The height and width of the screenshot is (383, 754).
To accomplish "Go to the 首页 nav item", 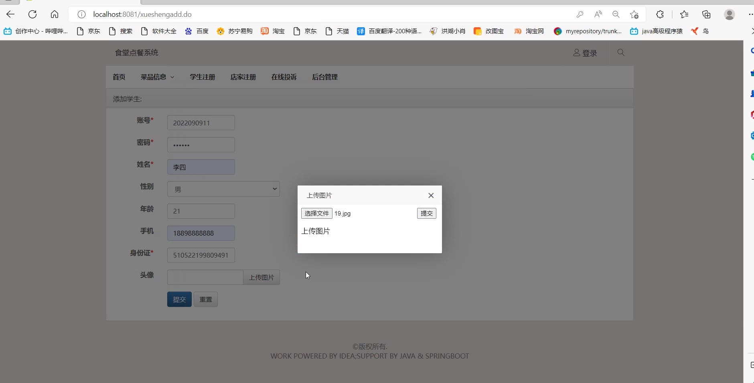I will click(119, 77).
